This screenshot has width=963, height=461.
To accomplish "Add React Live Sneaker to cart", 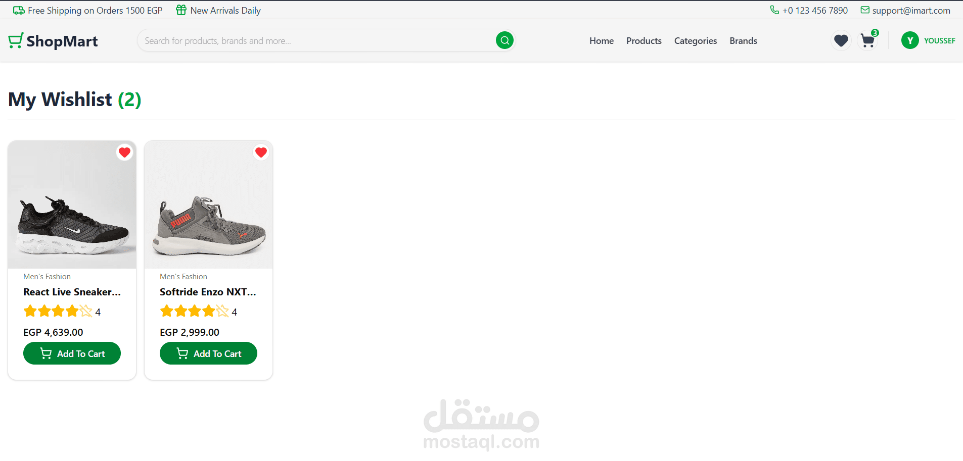I will (x=72, y=353).
